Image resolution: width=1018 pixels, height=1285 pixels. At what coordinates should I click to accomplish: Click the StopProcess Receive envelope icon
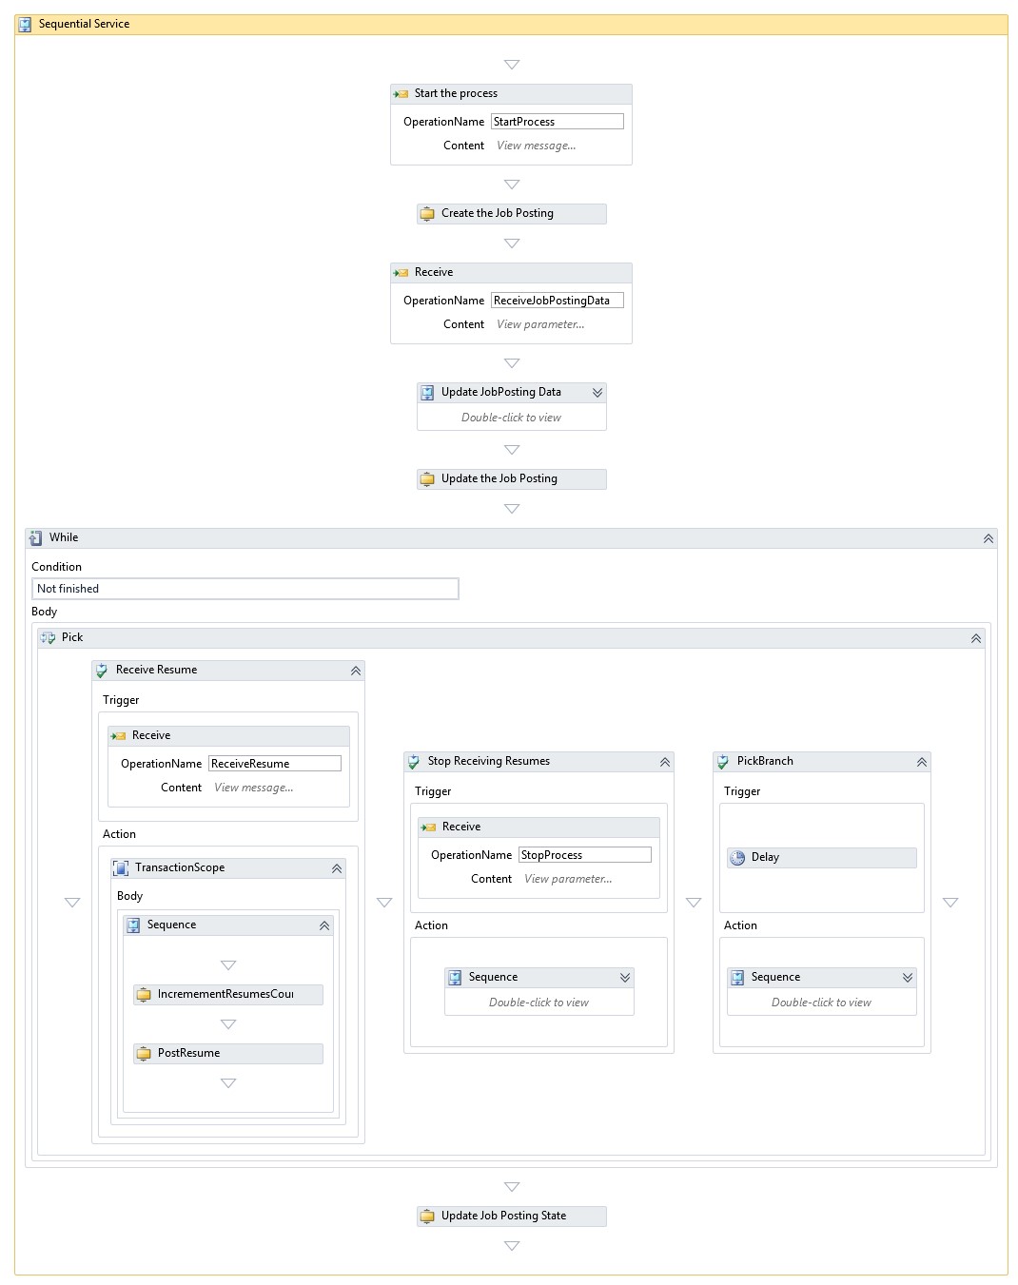(x=429, y=827)
